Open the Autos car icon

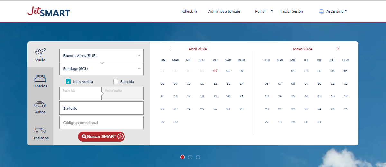(40, 104)
